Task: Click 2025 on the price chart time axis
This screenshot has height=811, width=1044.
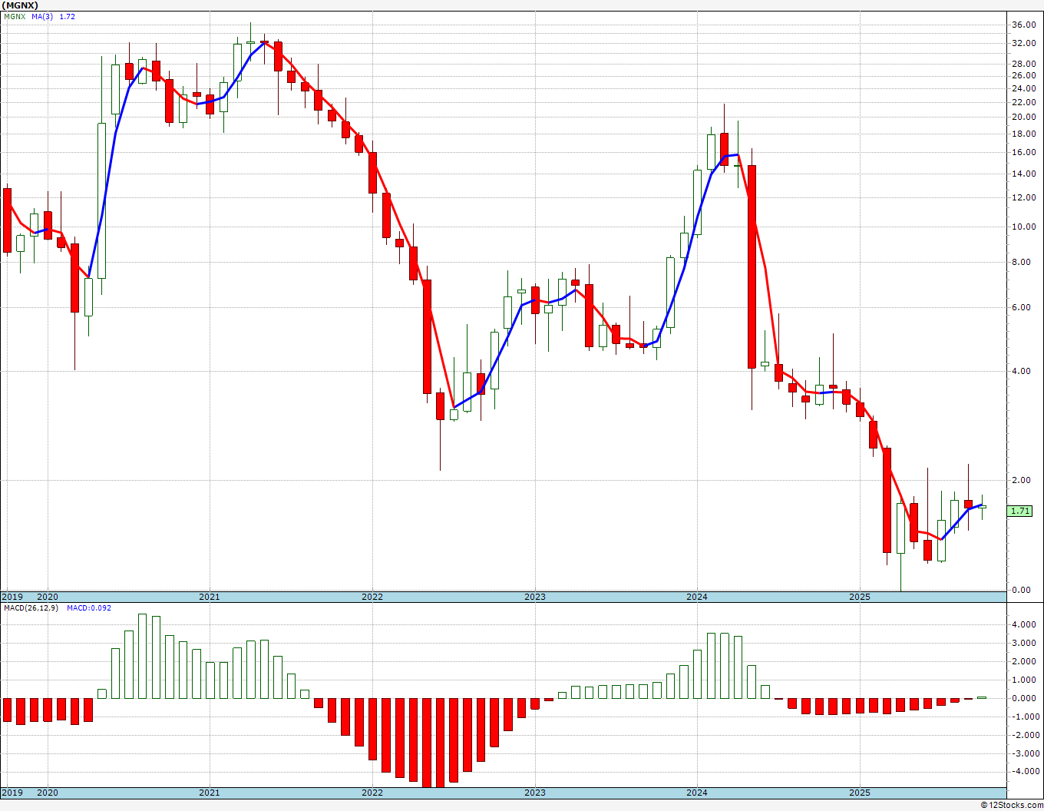Action: point(860,597)
